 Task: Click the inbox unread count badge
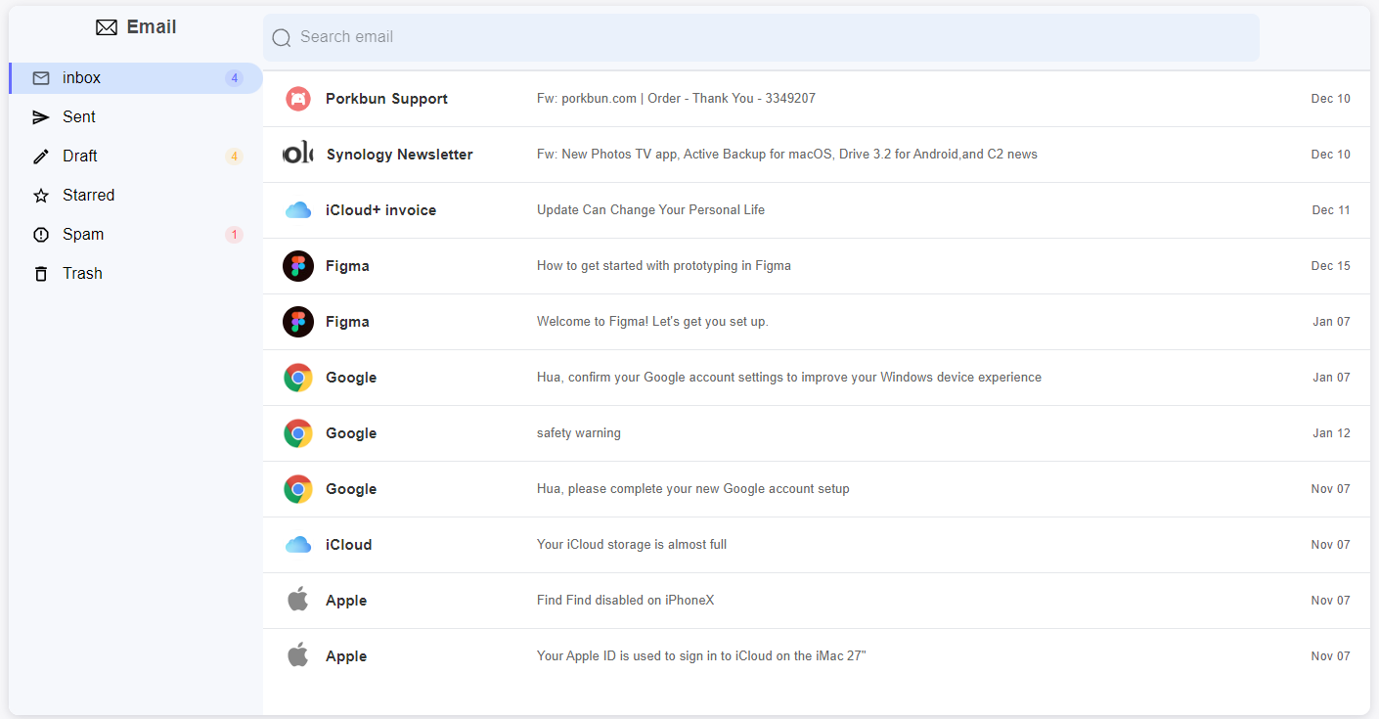pyautogui.click(x=234, y=77)
